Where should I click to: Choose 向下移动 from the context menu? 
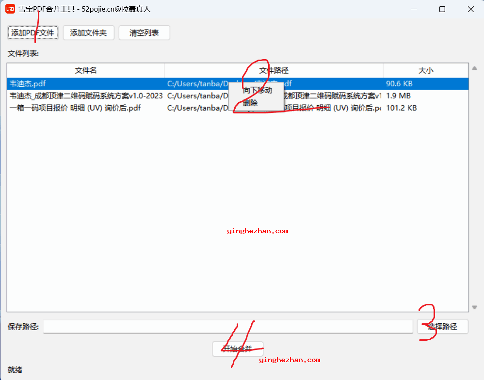click(257, 90)
